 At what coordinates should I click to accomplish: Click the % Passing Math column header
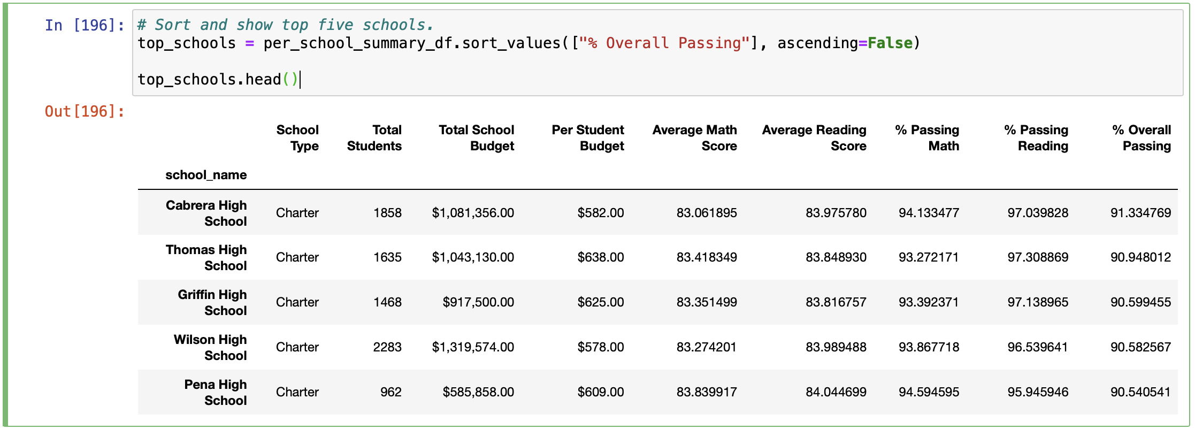tap(927, 138)
